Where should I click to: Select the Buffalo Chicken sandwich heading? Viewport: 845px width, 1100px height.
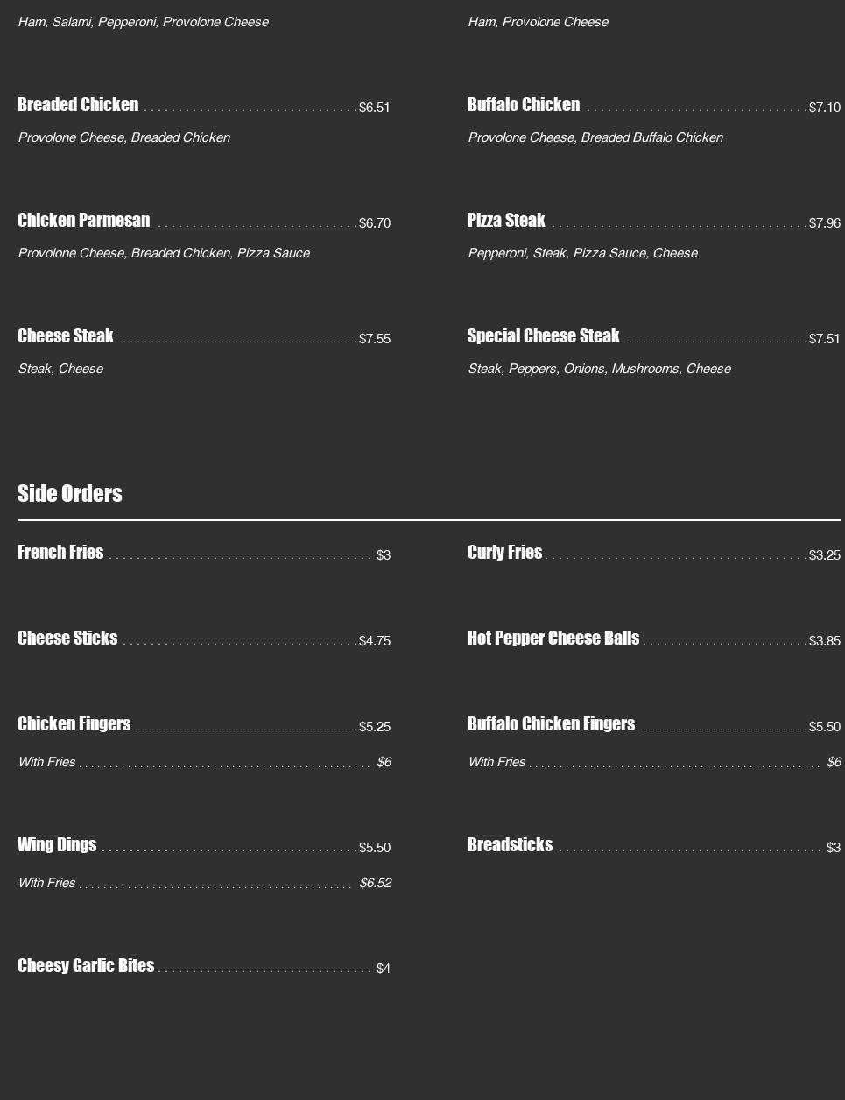pos(524,105)
